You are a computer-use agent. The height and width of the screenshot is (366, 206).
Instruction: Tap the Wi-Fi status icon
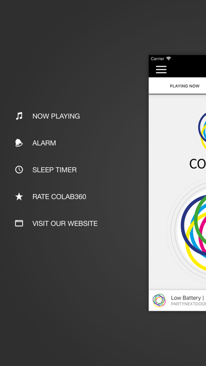[169, 58]
